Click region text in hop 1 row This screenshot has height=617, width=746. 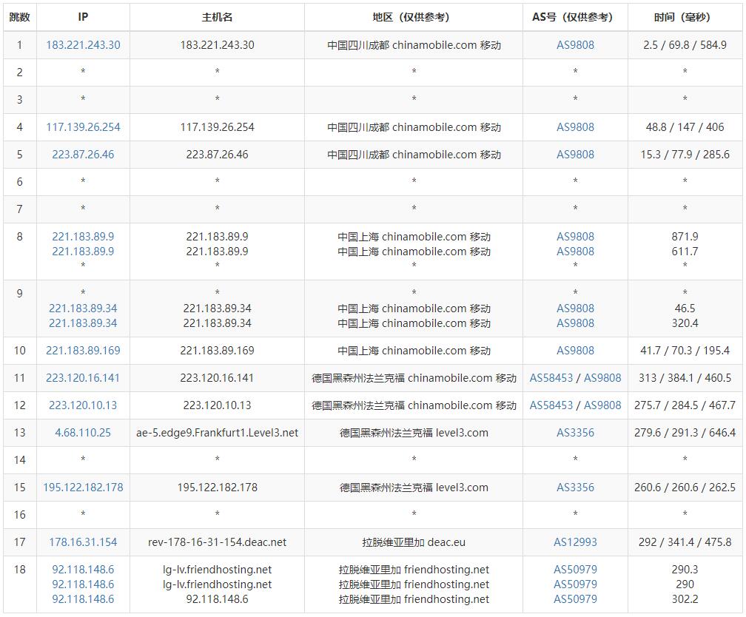414,45
